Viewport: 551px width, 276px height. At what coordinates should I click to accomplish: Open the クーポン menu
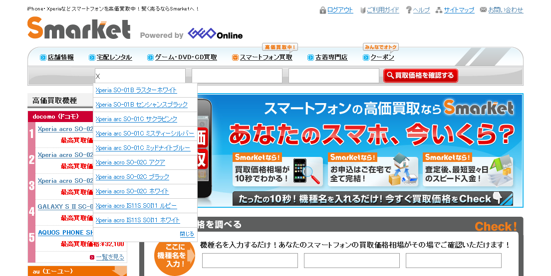(382, 57)
